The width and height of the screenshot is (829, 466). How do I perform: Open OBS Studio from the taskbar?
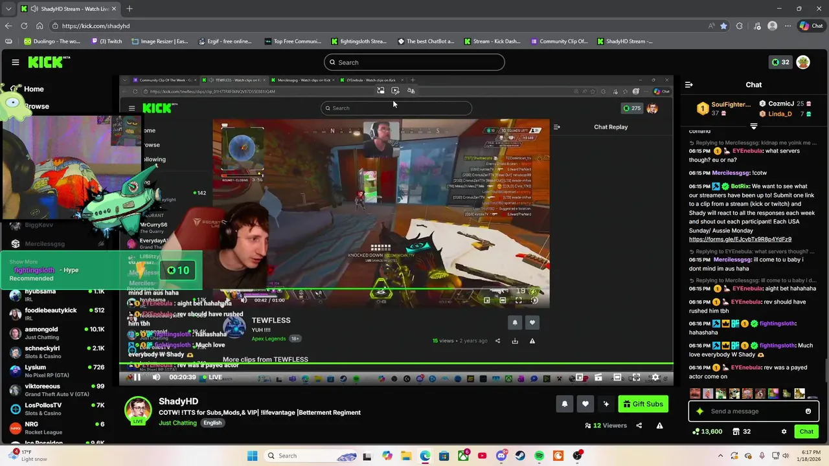click(577, 456)
